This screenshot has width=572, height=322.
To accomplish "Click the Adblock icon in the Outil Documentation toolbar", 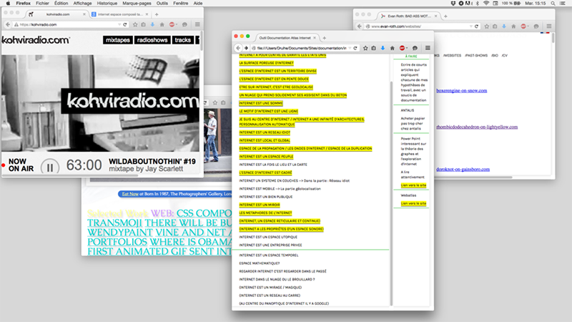I will 402,48.
